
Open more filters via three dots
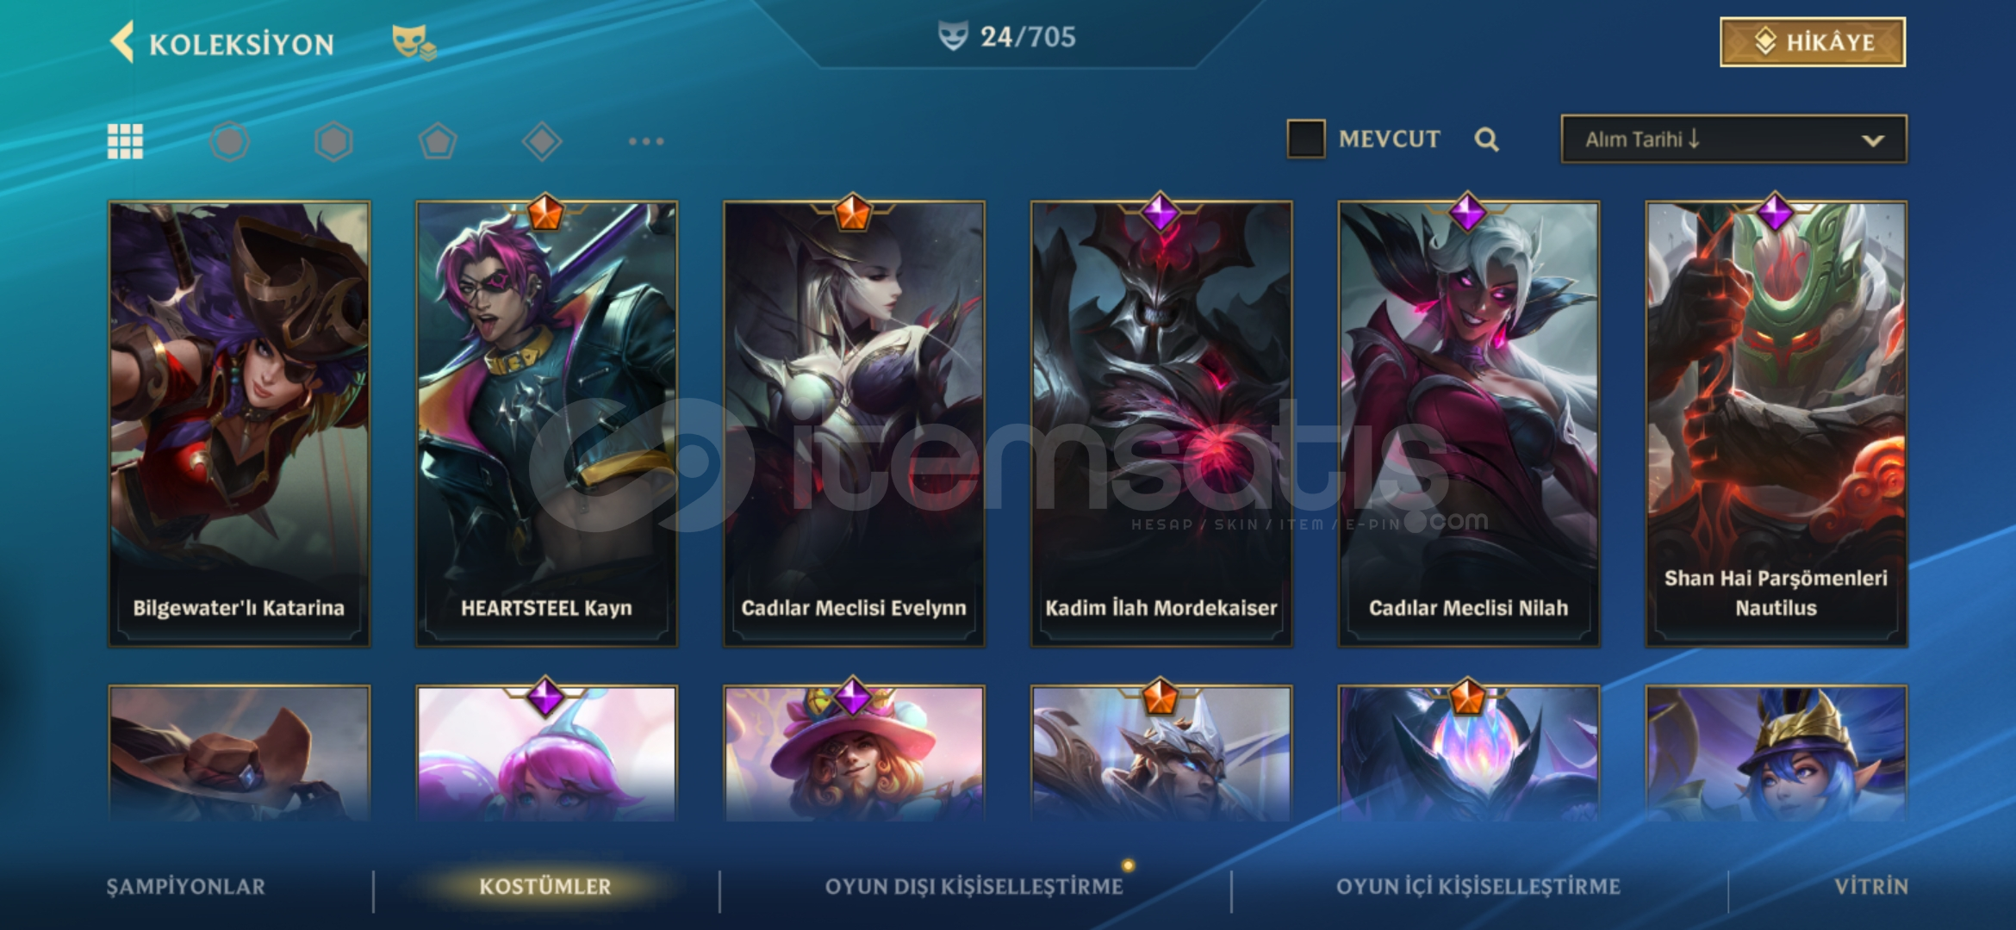coord(646,141)
